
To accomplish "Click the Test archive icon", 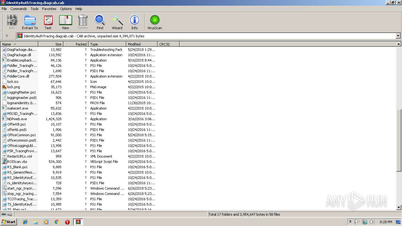I will [48, 22].
